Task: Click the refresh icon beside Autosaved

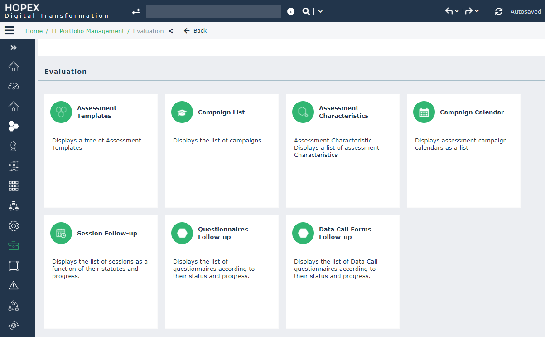Action: pos(499,11)
